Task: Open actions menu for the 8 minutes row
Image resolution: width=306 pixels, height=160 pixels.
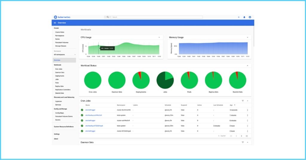Action: click(x=247, y=121)
